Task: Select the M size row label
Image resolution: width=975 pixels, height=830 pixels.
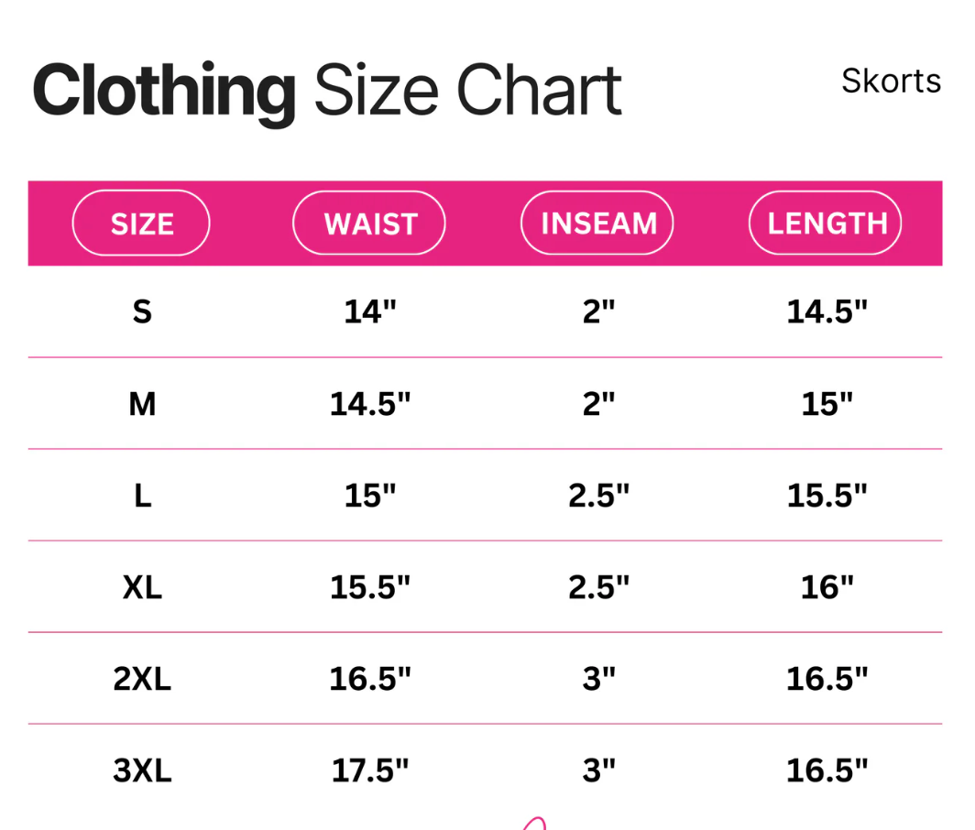Action: [x=142, y=404]
